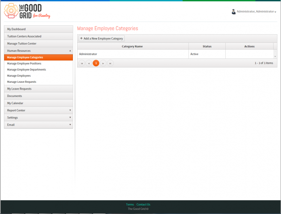
Task: Select Manage Employee Categories
Action: click(38, 57)
